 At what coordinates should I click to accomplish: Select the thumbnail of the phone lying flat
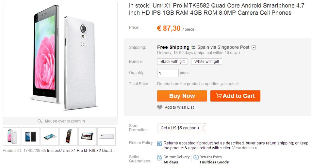click(x=50, y=136)
